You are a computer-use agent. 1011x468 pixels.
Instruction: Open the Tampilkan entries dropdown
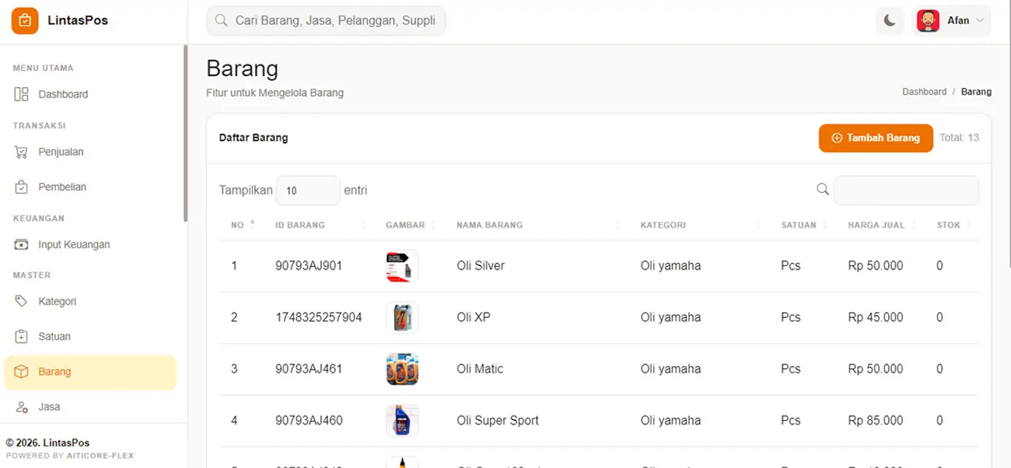(307, 191)
